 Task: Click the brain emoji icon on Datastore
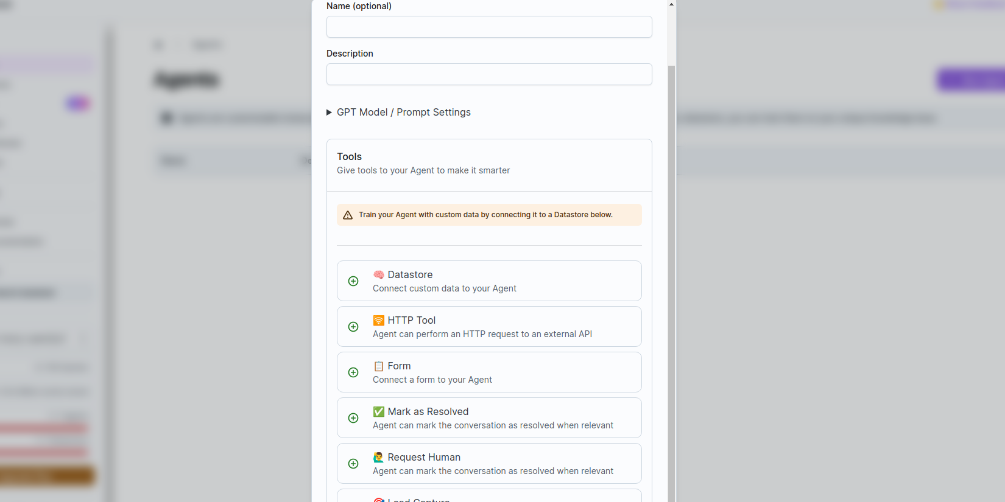[379, 275]
